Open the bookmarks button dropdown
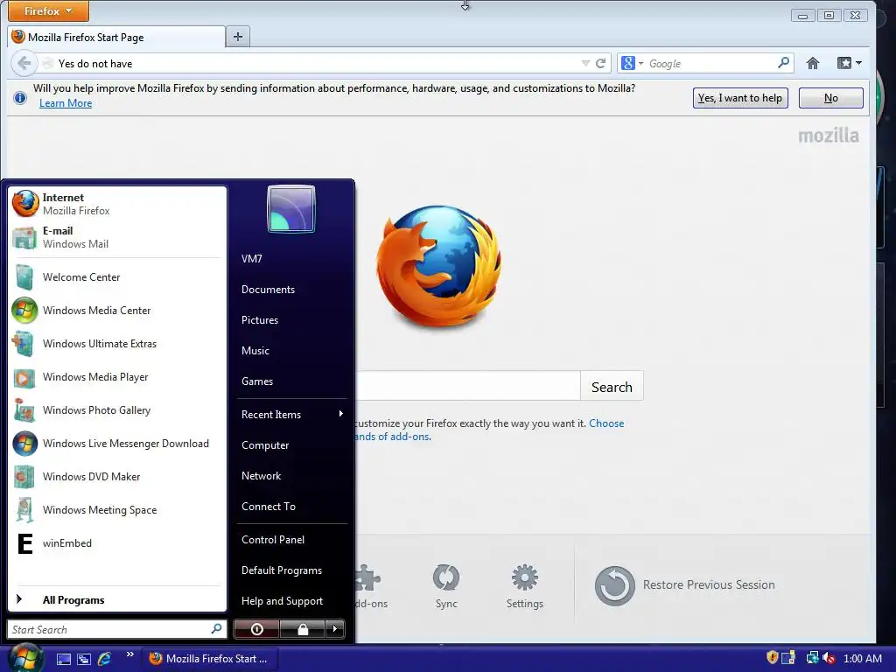Viewport: 896px width, 672px height. (849, 63)
